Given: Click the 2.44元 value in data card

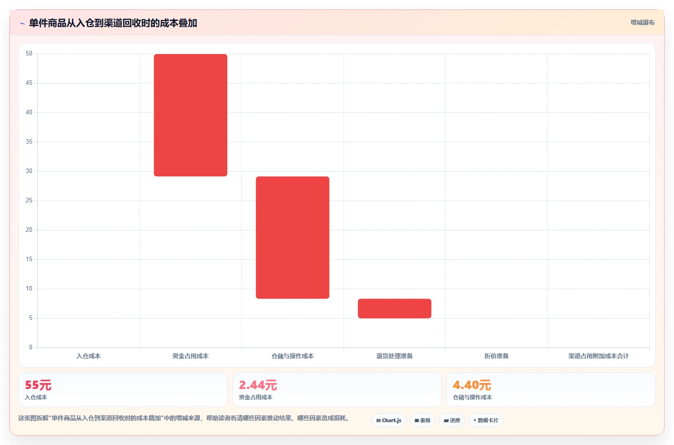Looking at the screenshot, I should click(x=258, y=385).
